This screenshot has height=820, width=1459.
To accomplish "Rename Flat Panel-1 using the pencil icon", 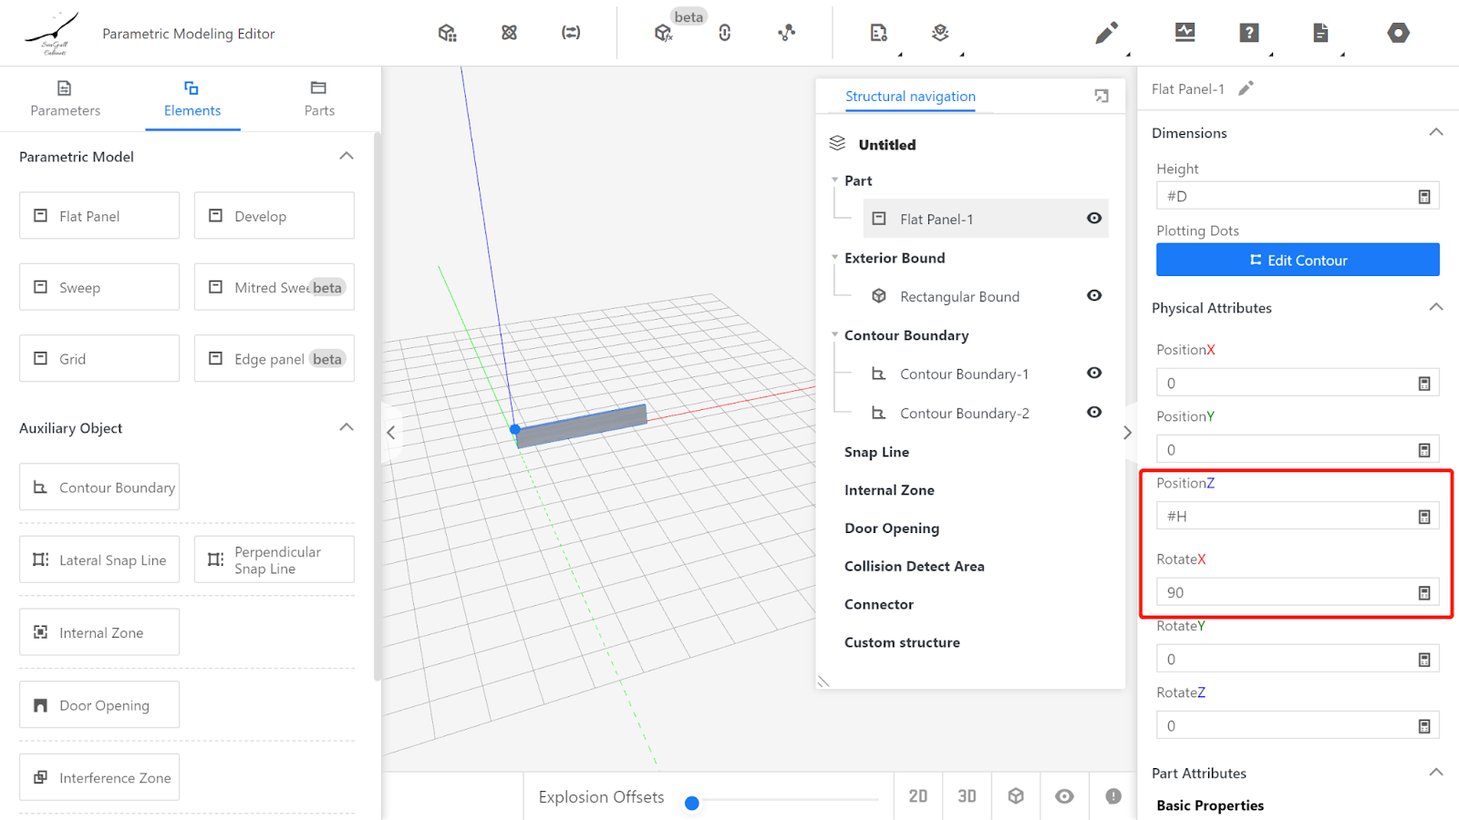I will click(x=1246, y=88).
